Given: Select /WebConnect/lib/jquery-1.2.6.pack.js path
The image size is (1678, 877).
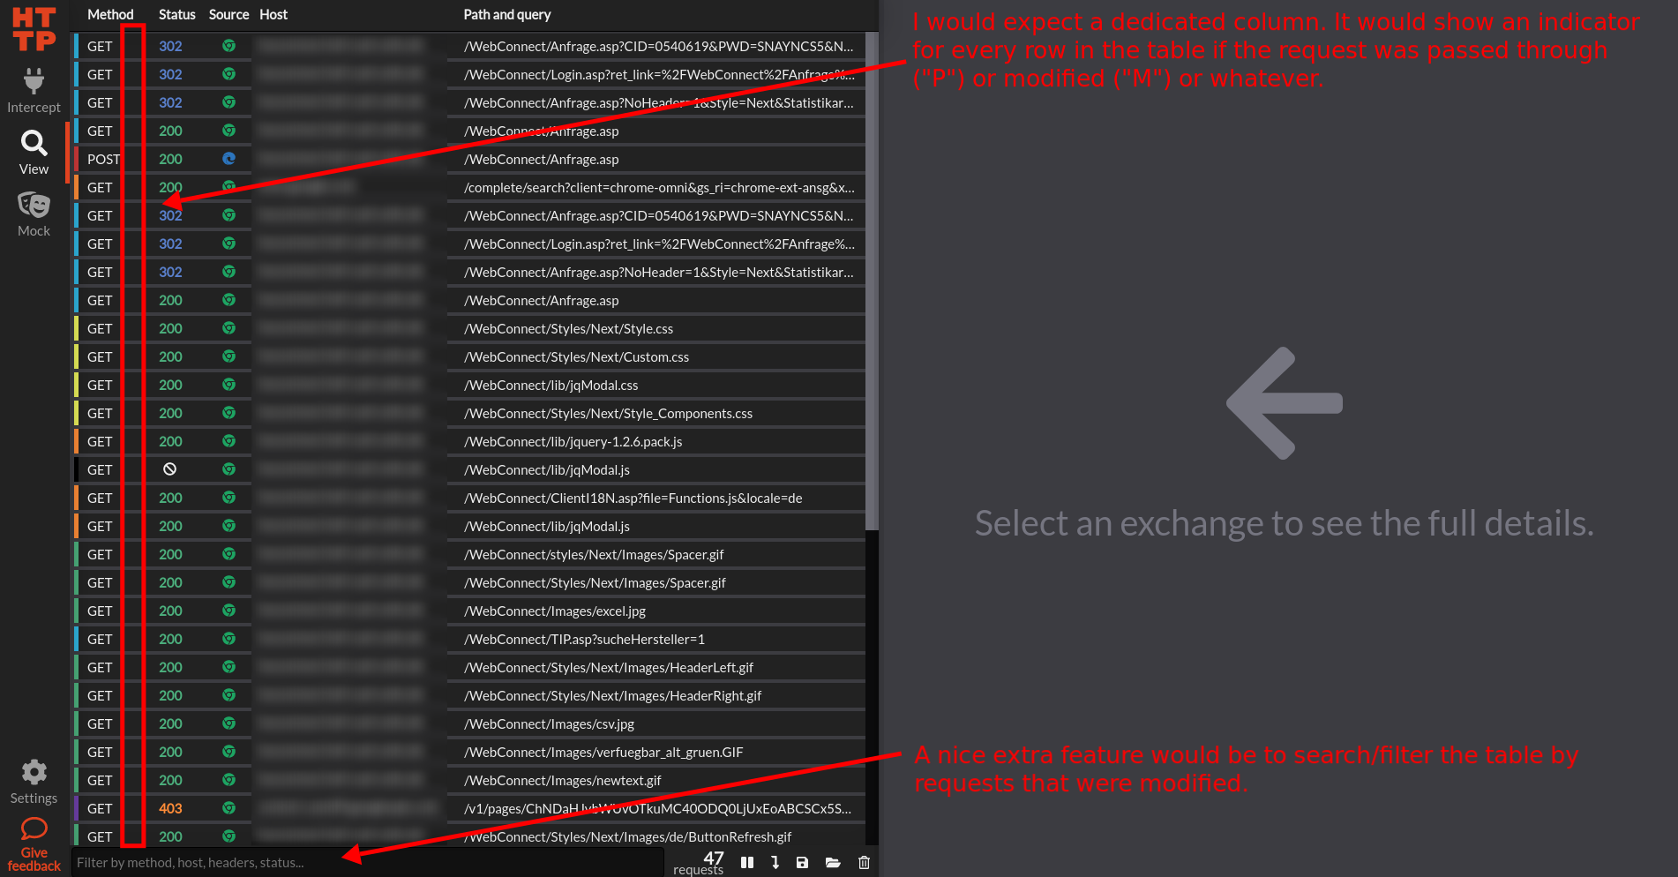Looking at the screenshot, I should (573, 441).
